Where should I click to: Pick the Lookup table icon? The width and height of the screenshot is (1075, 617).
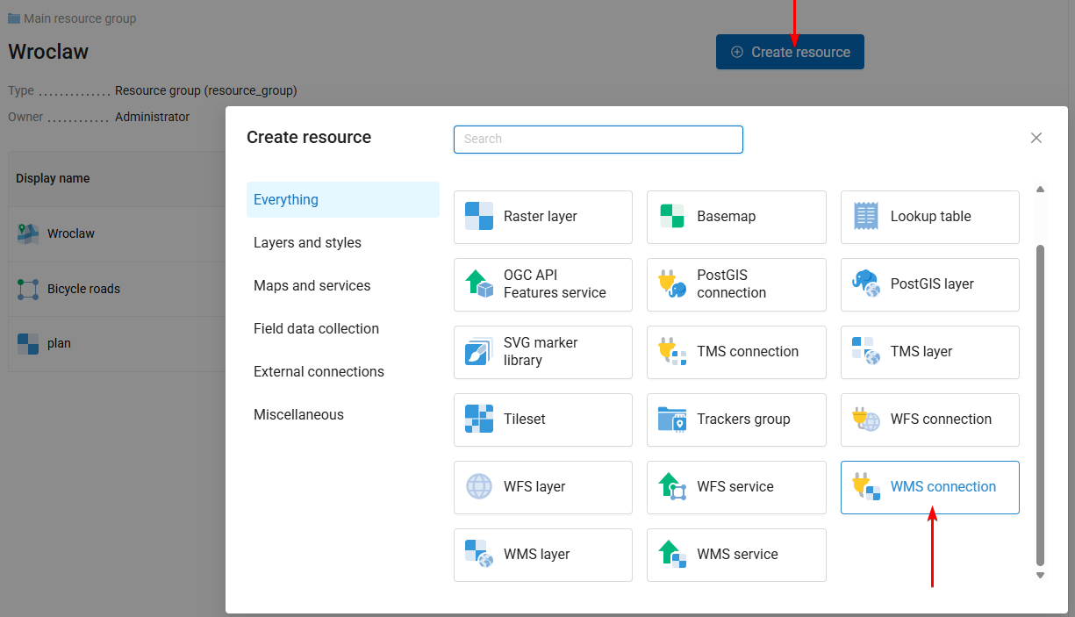(x=866, y=217)
